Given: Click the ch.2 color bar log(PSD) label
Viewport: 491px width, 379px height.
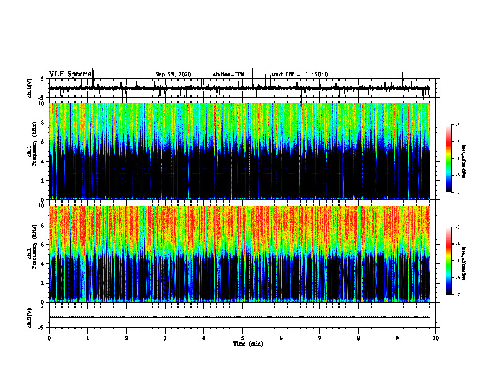Looking at the screenshot, I should [x=464, y=263].
